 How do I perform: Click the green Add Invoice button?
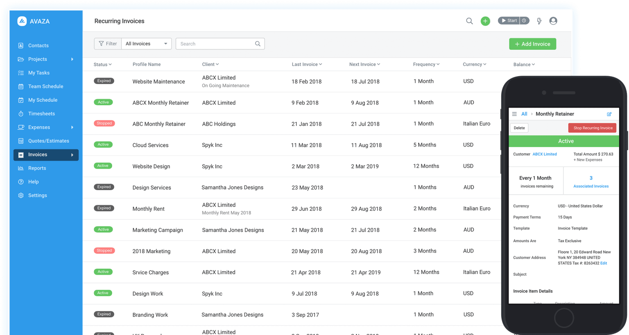pyautogui.click(x=532, y=44)
